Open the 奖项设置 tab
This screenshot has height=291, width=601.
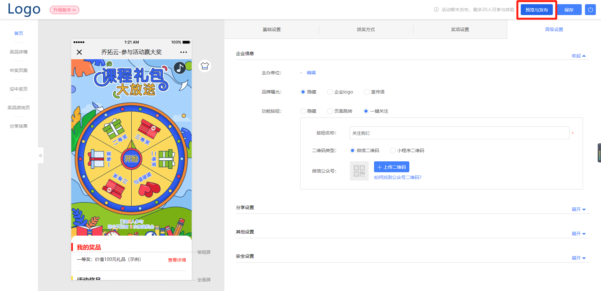460,29
